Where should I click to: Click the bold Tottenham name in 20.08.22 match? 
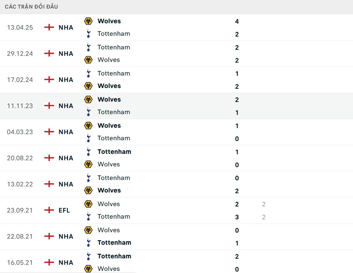point(114,152)
